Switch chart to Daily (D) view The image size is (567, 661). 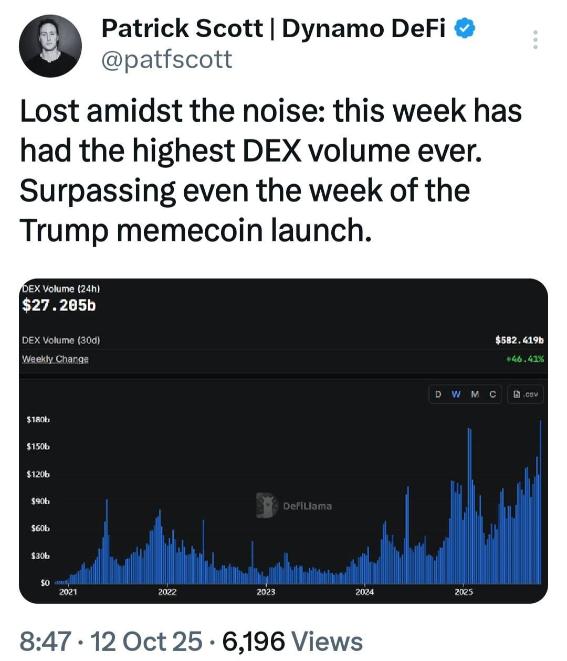click(438, 395)
